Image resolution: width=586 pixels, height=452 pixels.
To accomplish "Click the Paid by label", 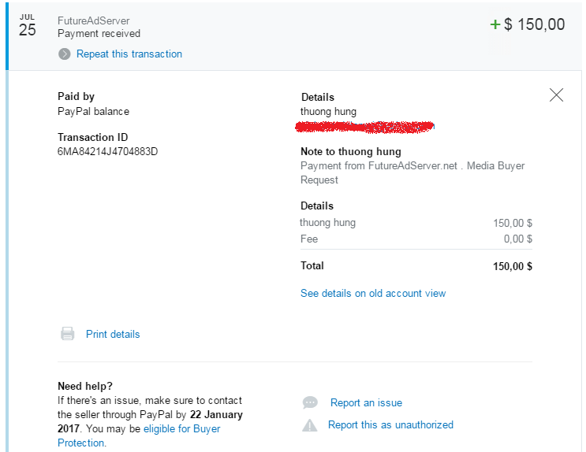I will click(x=76, y=96).
